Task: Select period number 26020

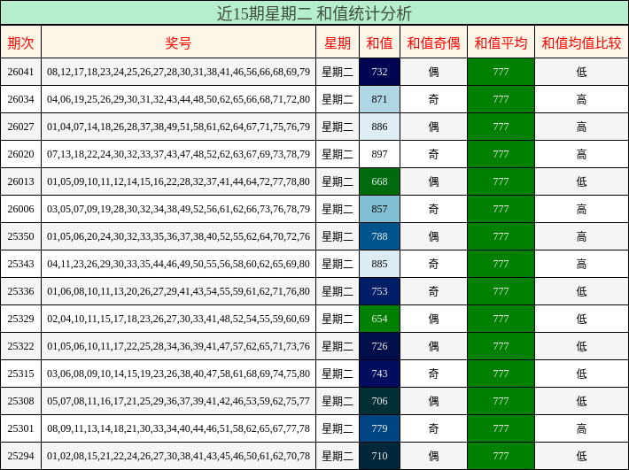Action: click(x=21, y=154)
